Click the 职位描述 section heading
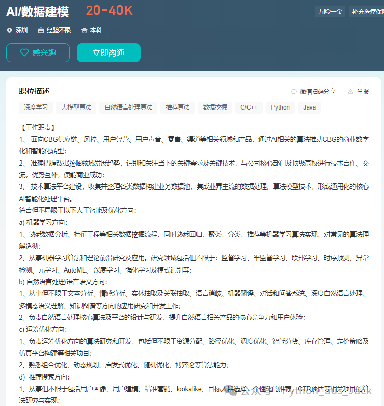 point(34,91)
